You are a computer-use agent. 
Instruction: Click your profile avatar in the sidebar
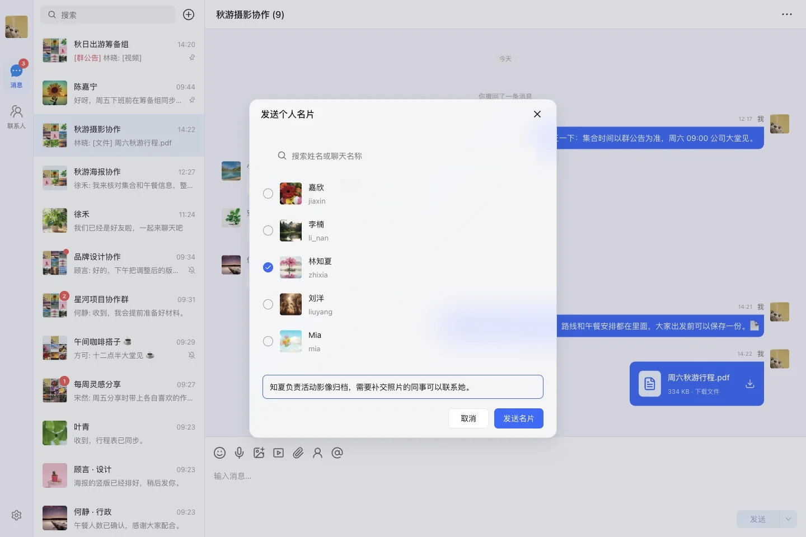click(x=17, y=27)
